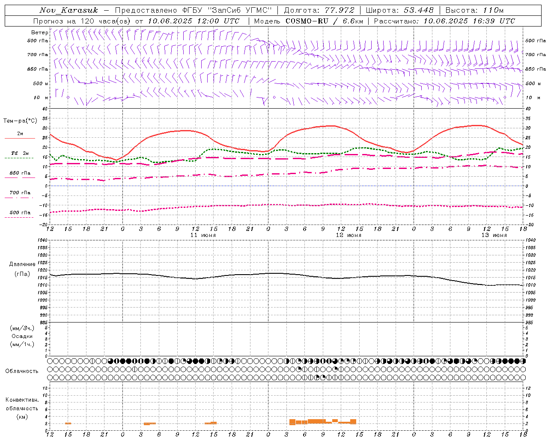Click the Тем-ра(°C) axis title

(x=20, y=121)
